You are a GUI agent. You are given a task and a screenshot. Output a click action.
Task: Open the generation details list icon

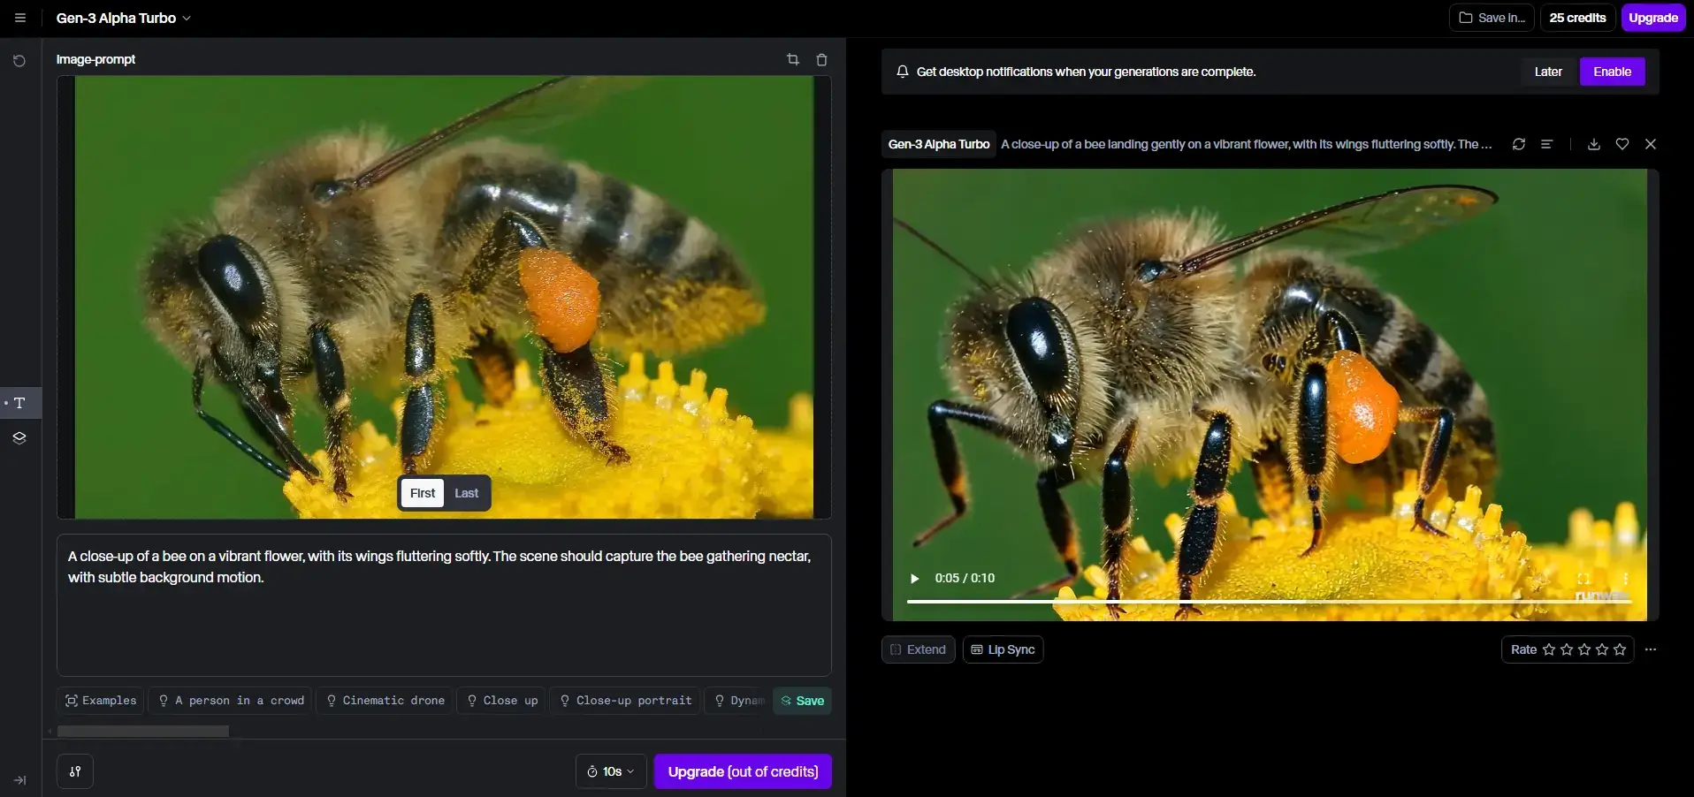point(1546,144)
